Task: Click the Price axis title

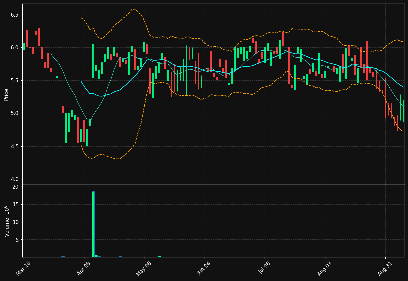Action: [x=6, y=94]
